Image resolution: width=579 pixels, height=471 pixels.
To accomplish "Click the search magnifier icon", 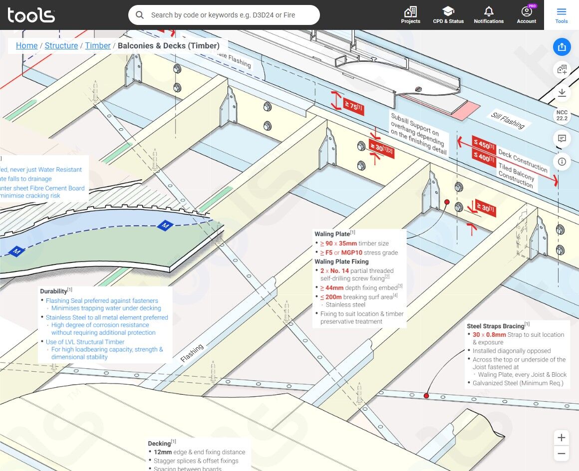I will tap(140, 15).
